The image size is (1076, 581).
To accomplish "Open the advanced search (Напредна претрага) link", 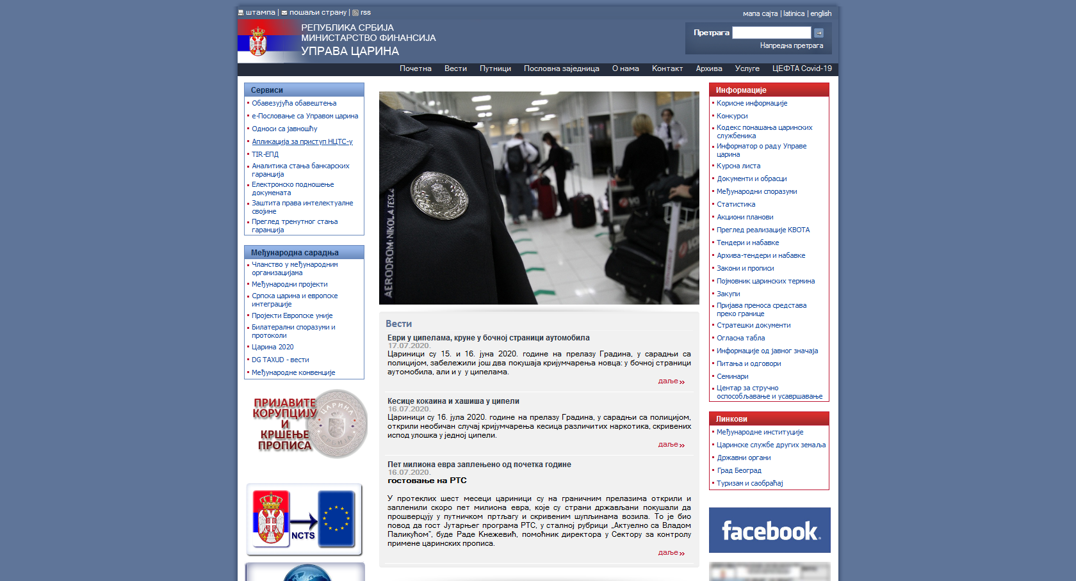I will click(x=791, y=45).
